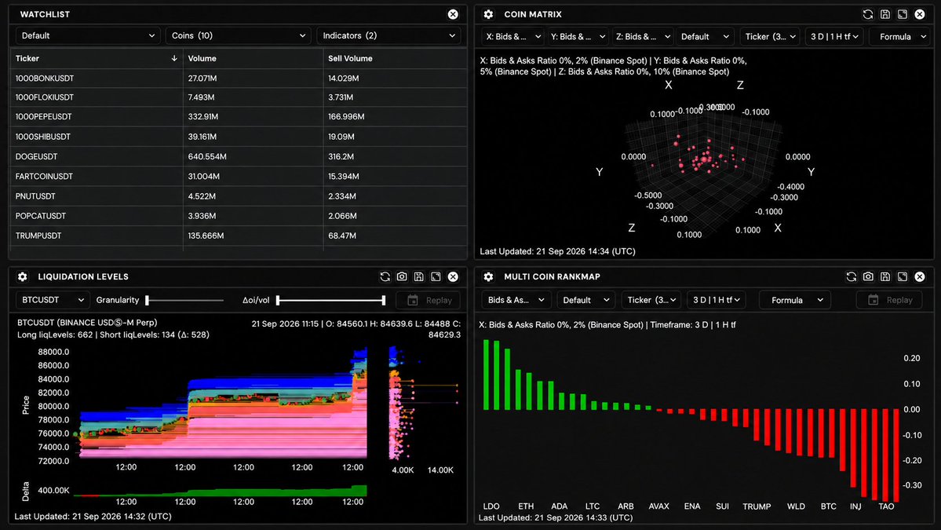Click the 68.47M sell volume cell
The image size is (941, 530).
click(342, 236)
